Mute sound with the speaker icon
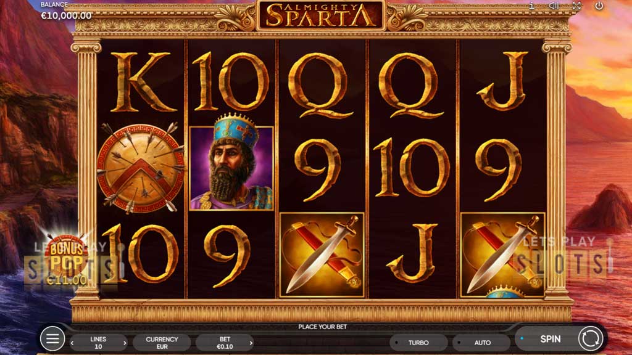The image size is (632, 355). click(554, 6)
